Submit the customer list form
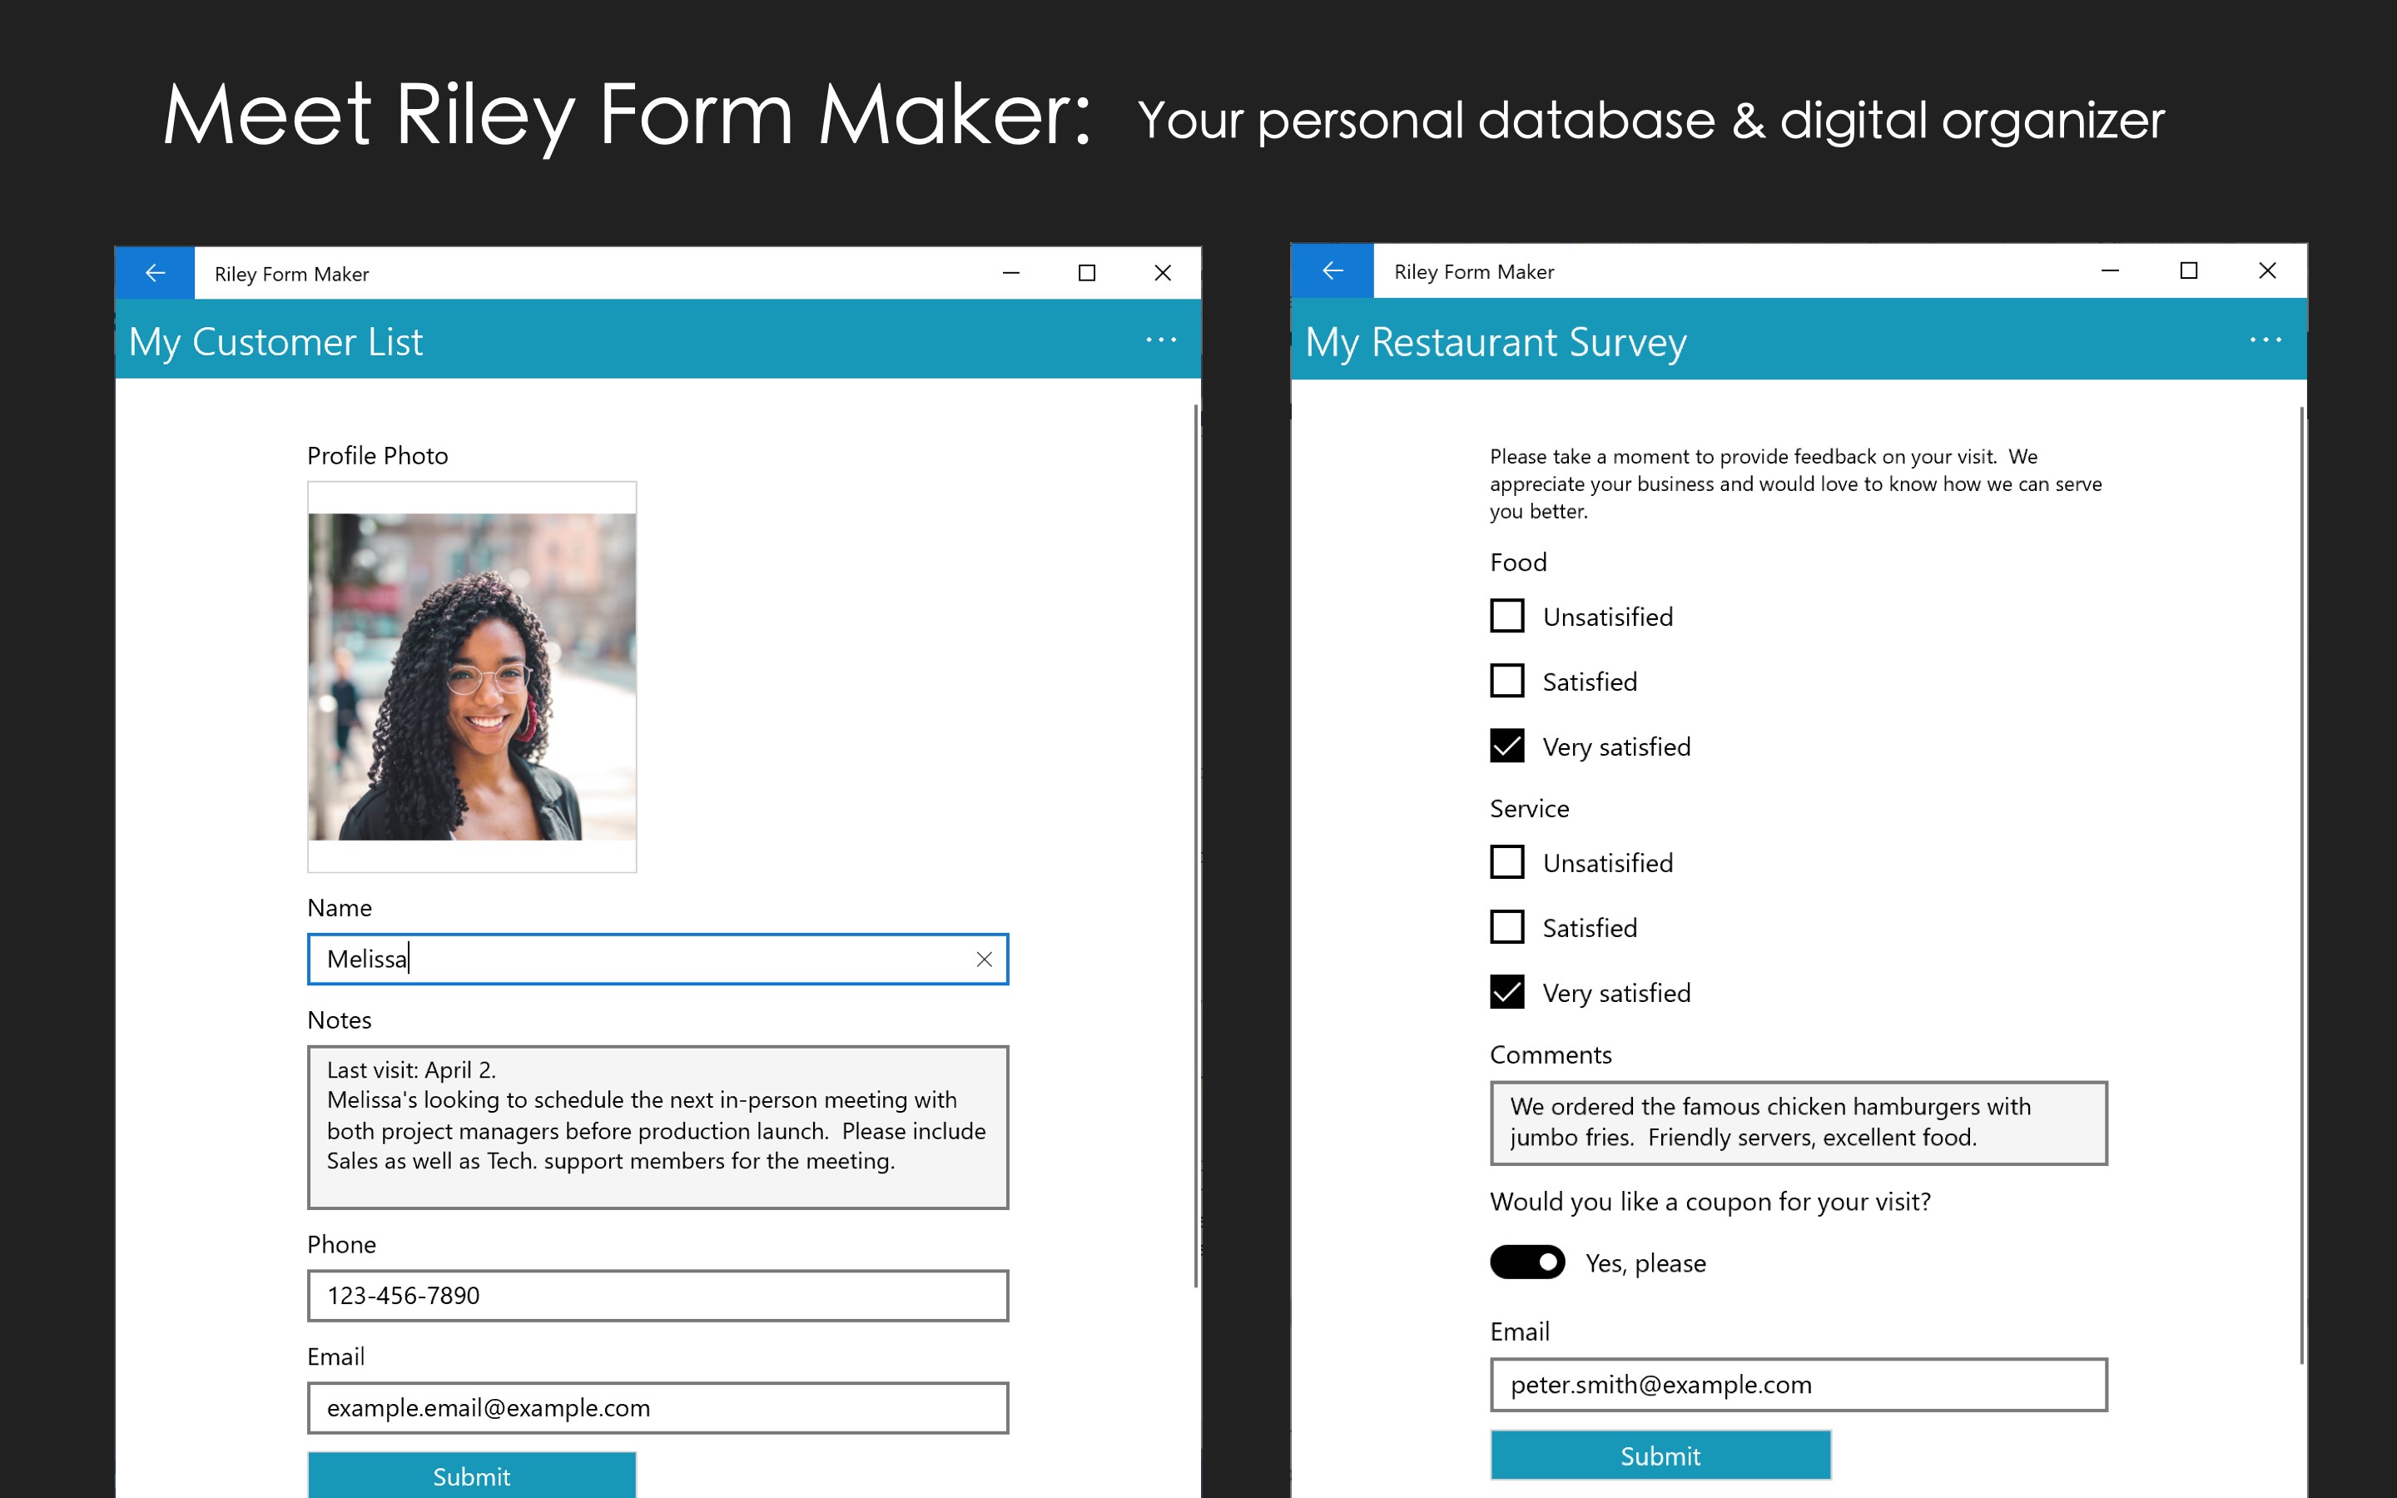 point(471,1476)
